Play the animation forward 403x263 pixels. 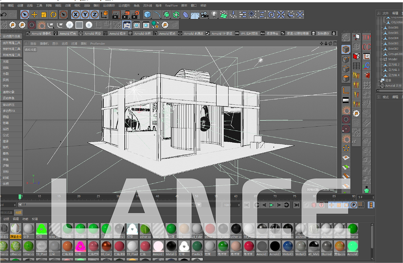coord(271,205)
